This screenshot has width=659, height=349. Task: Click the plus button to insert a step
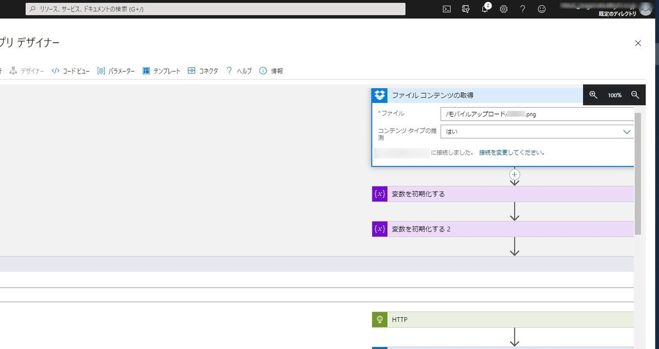coord(515,174)
